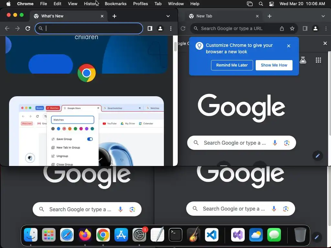The image size is (331, 248).
Task: Click Customize pencil in bottom-right window
Action: pyautogui.click(x=316, y=237)
